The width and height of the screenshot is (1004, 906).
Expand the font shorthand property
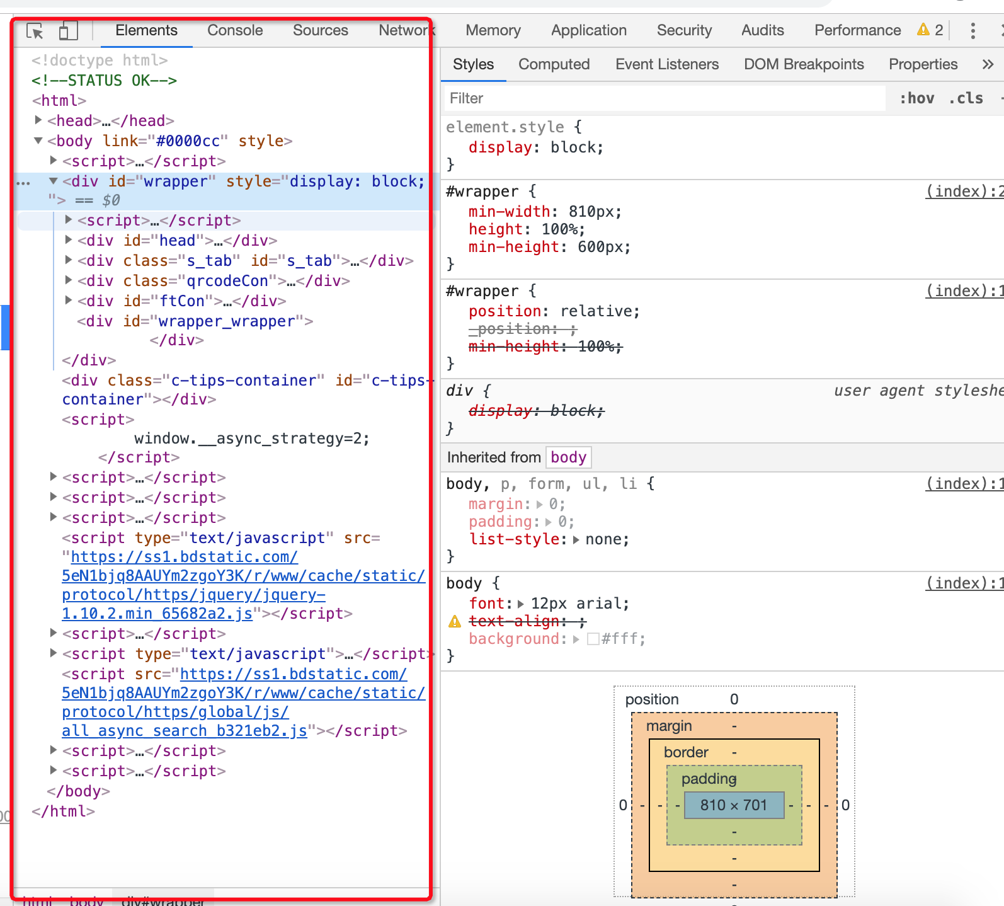(521, 604)
